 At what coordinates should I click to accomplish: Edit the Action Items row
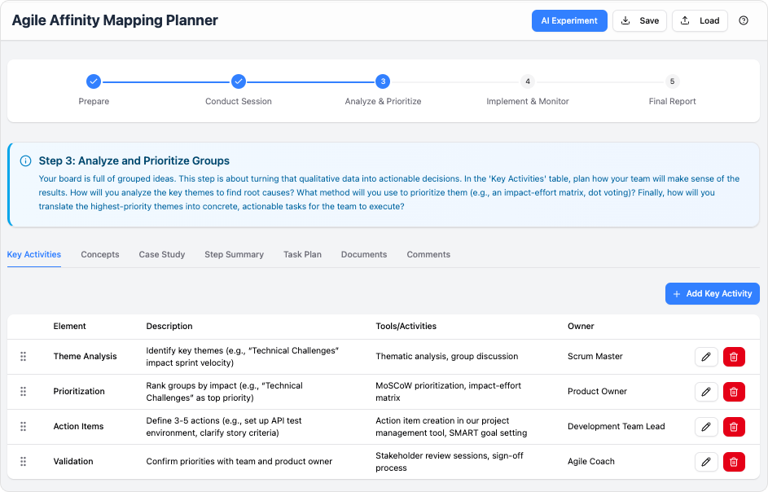706,427
